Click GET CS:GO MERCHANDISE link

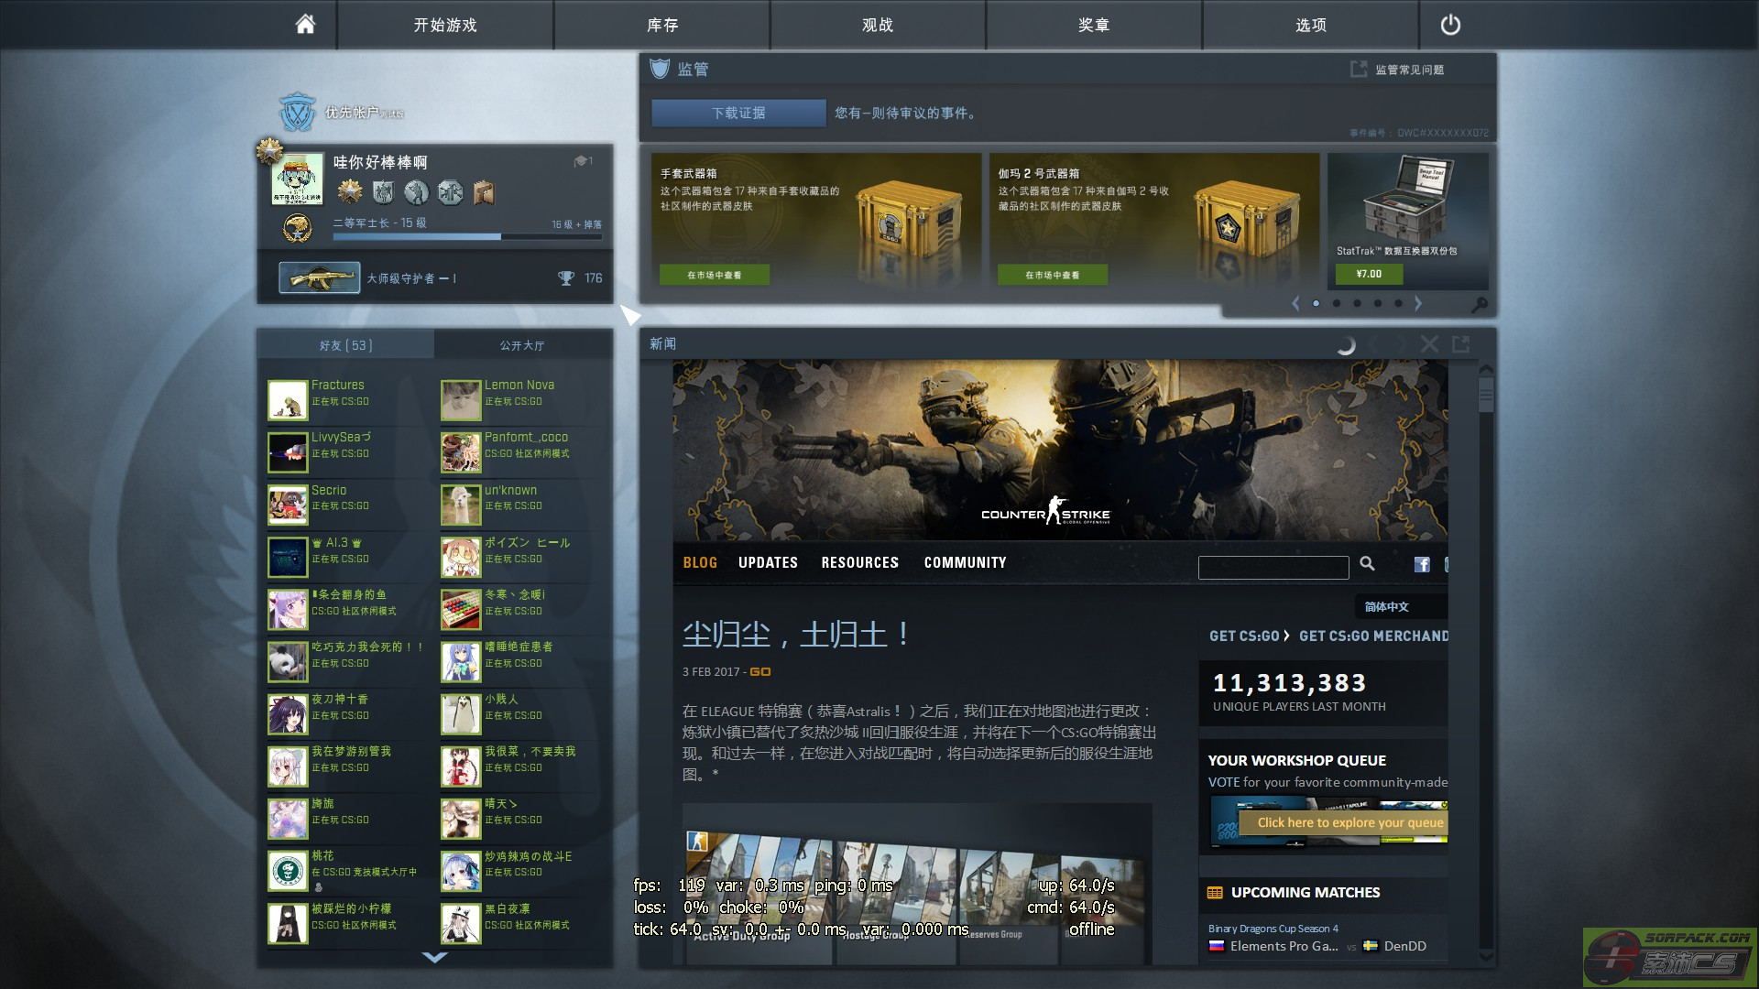(1373, 636)
